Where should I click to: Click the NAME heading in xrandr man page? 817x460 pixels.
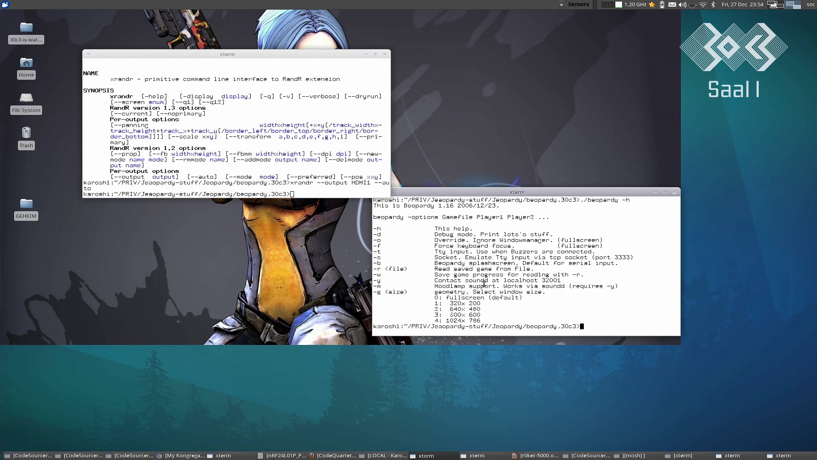pyautogui.click(x=91, y=73)
